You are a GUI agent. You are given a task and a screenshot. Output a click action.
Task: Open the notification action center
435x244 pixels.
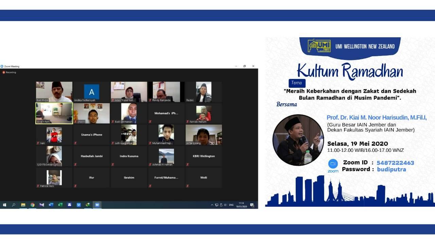click(x=252, y=205)
